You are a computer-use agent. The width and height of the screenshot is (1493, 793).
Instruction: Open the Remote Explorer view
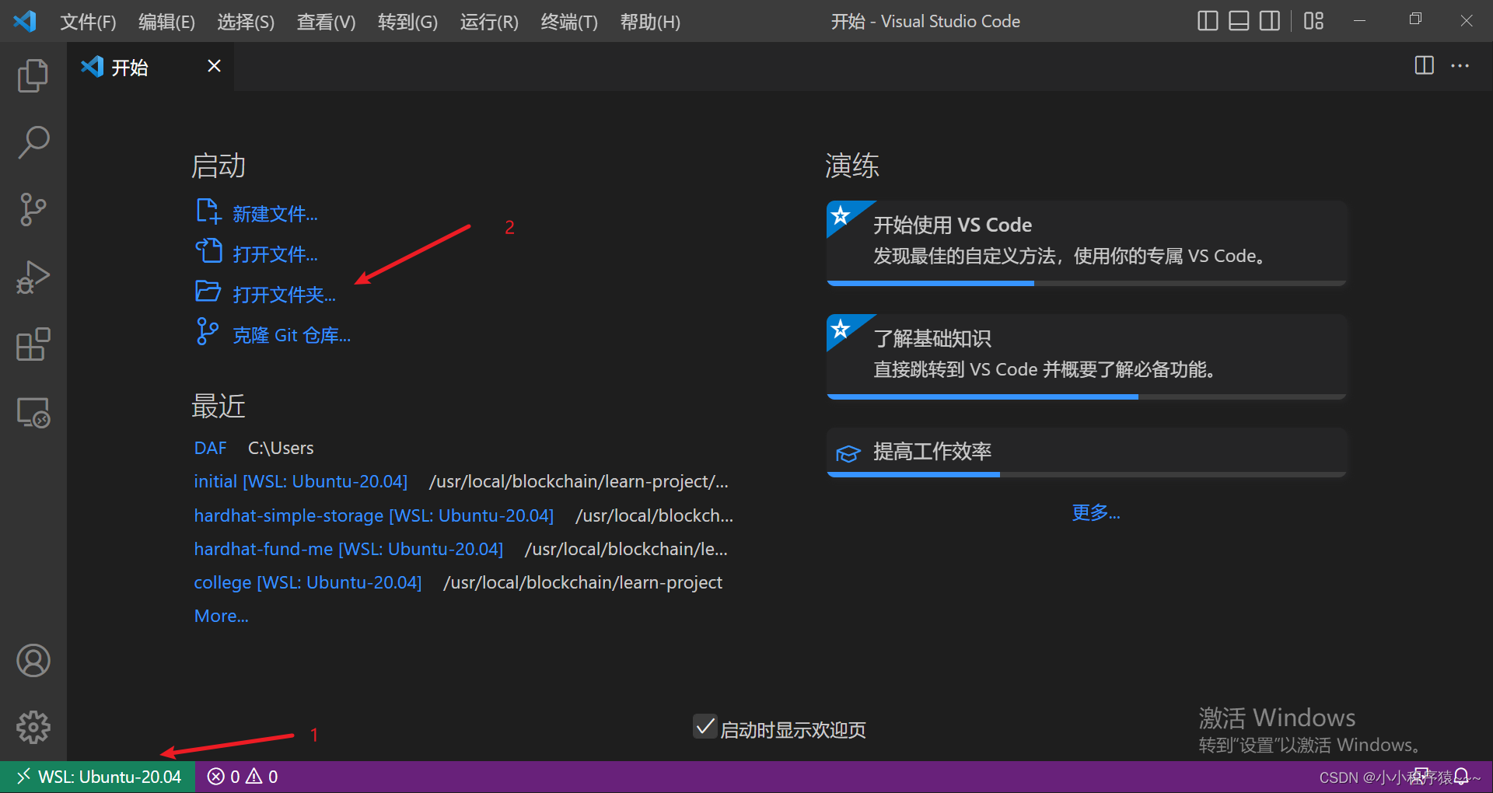coord(33,412)
